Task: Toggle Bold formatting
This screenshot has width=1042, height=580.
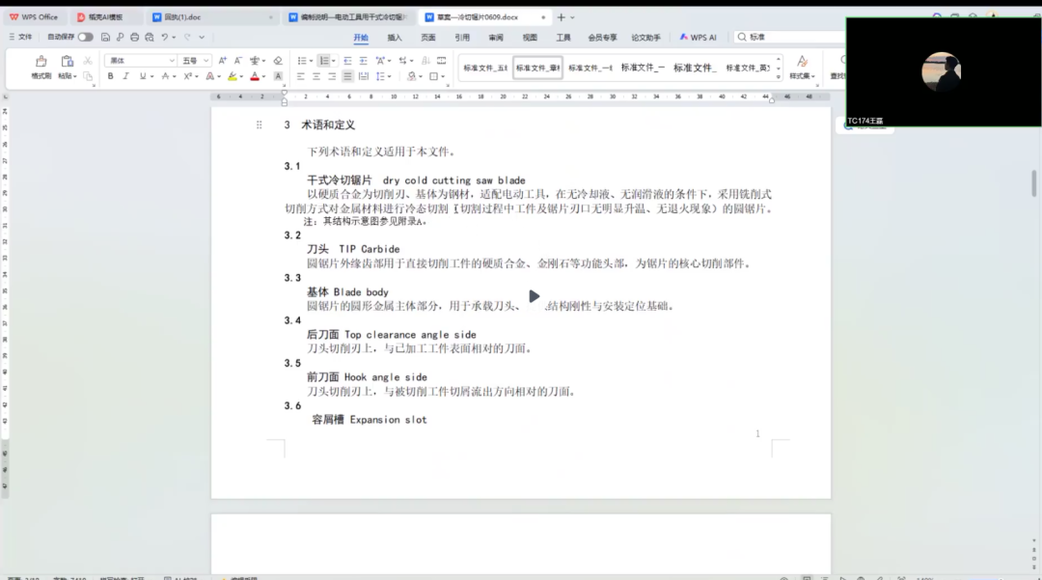Action: [x=110, y=76]
